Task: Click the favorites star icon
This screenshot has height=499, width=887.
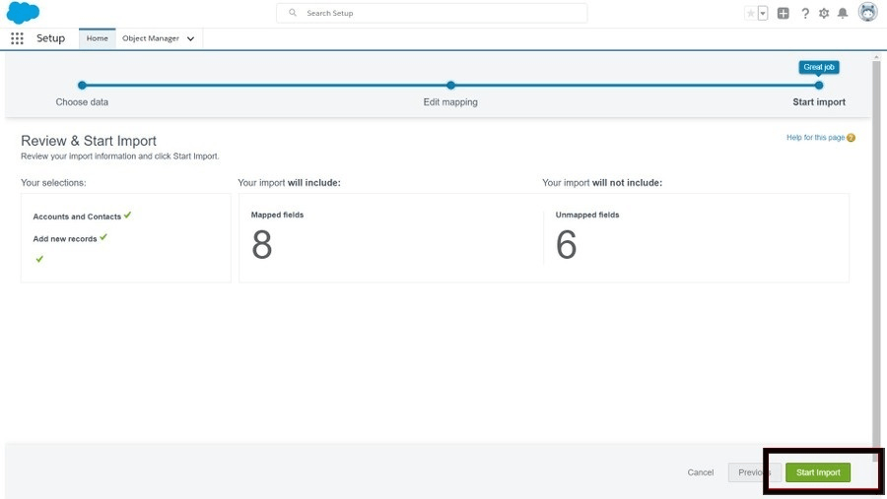Action: [751, 13]
